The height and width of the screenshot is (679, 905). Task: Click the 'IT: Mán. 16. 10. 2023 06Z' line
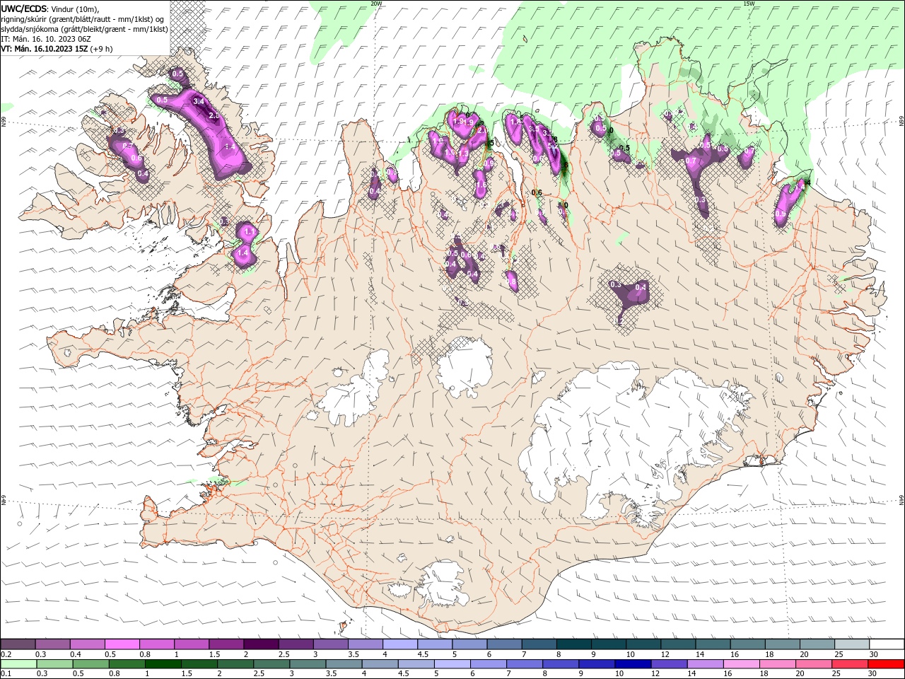[x=46, y=39]
